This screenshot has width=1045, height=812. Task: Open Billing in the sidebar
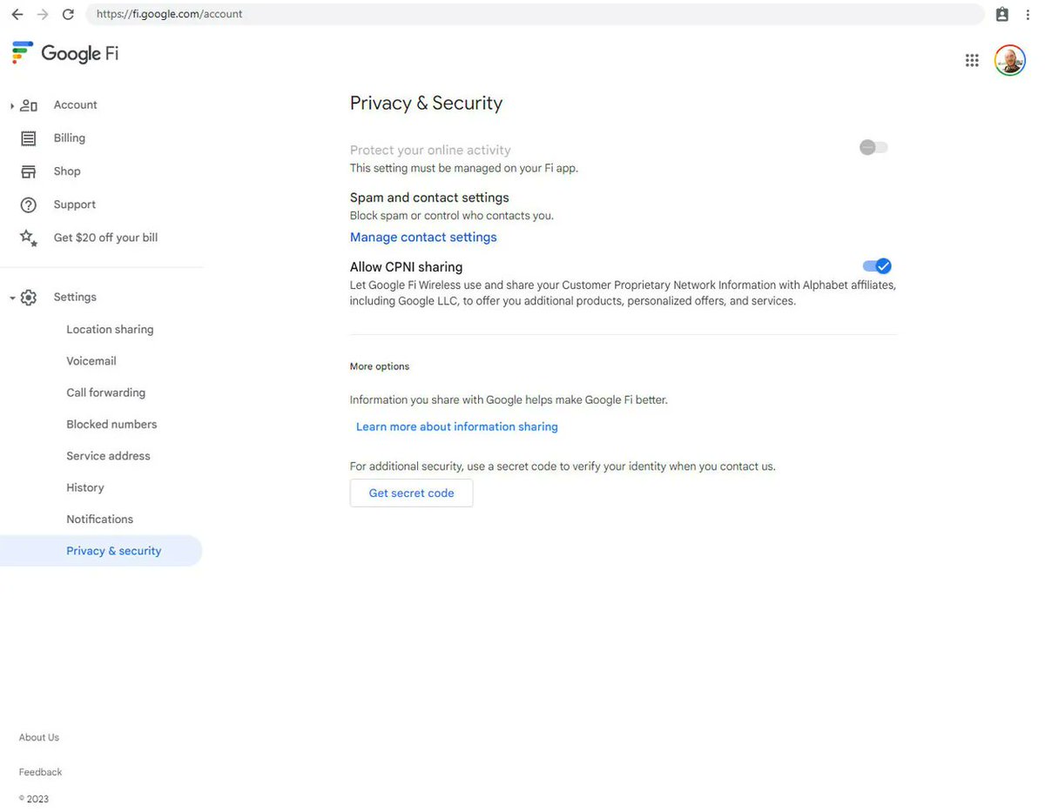(70, 138)
